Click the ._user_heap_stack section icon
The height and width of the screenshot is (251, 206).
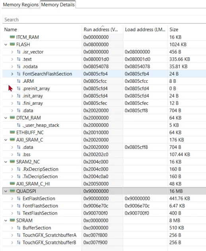(19, 125)
